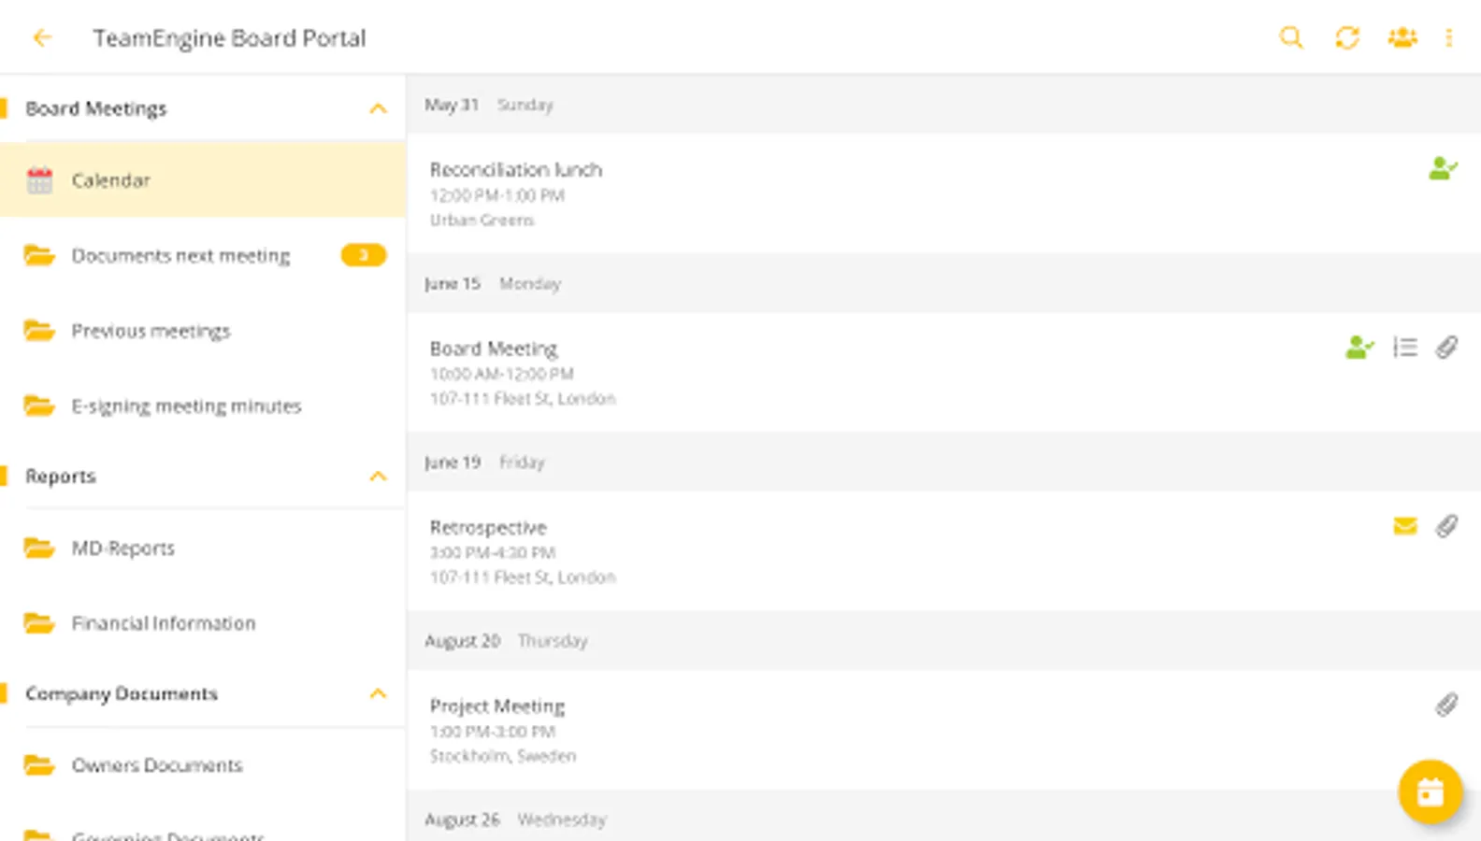Screen dimensions: 1481x841
Task: Open E-signing meeting minutes folder
Action: 186,406
